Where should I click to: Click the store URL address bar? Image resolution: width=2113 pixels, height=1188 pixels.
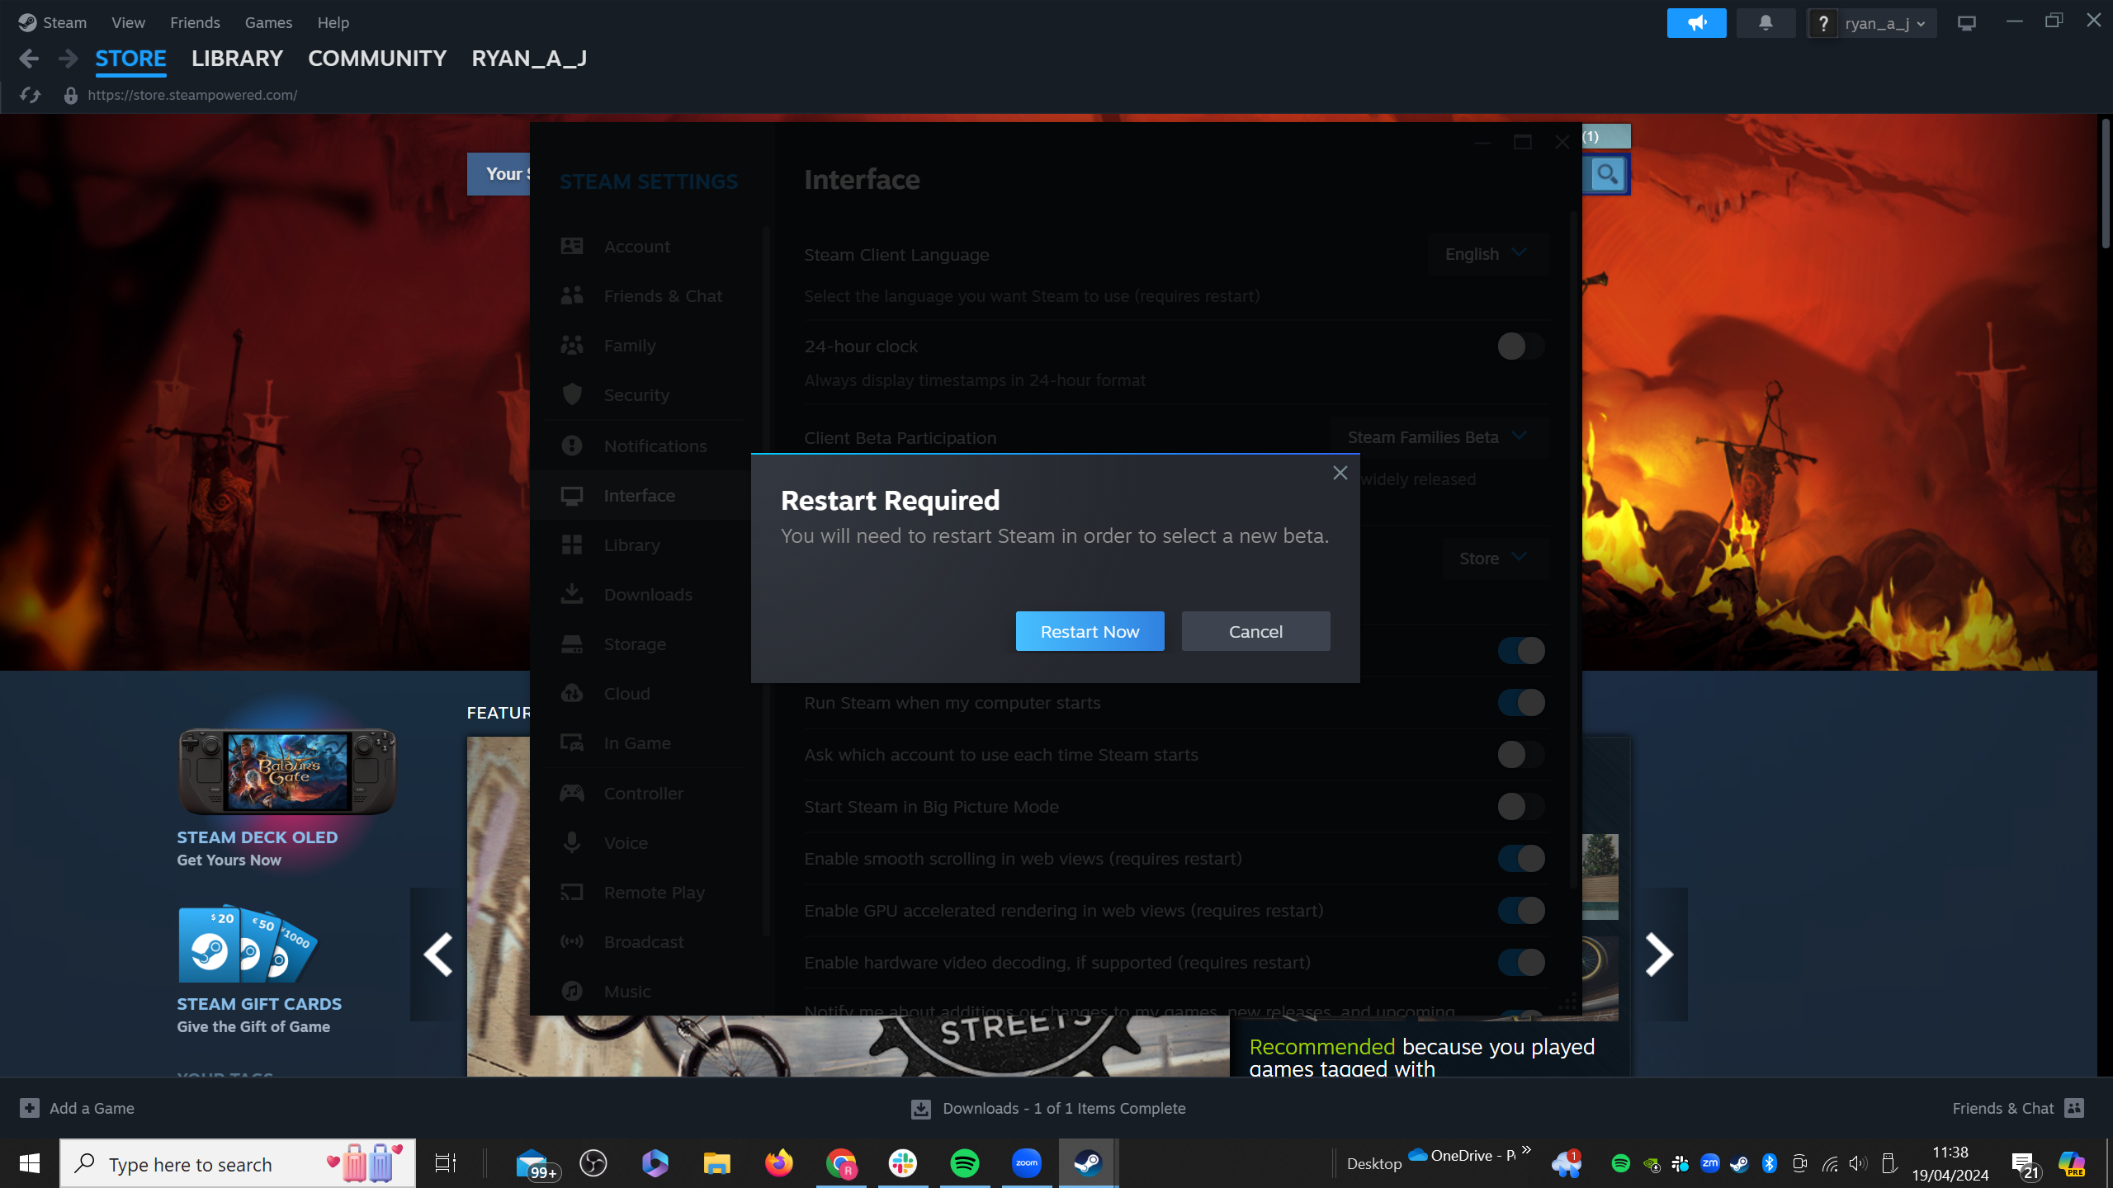(192, 95)
